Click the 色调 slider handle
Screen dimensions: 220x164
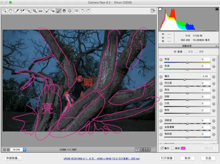(187, 69)
